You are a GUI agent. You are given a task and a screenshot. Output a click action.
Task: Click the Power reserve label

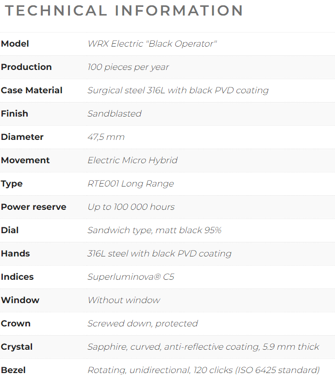[x=33, y=207]
